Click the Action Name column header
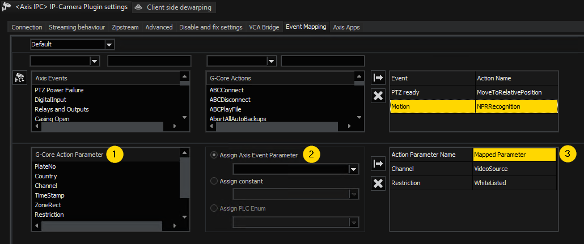Image resolution: width=584 pixels, height=244 pixels. [517, 78]
